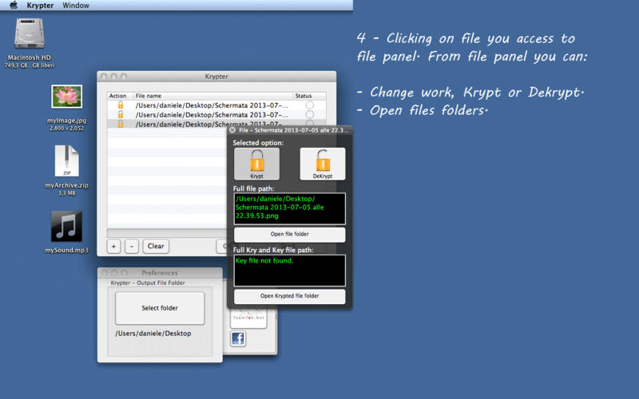Click the minus button to remove a file

pos(131,246)
